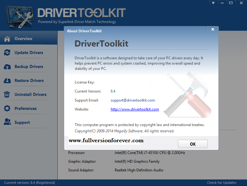Image resolution: width=247 pixels, height=186 pixels.
Task: Click the Support people icon
Action: (x=7, y=122)
